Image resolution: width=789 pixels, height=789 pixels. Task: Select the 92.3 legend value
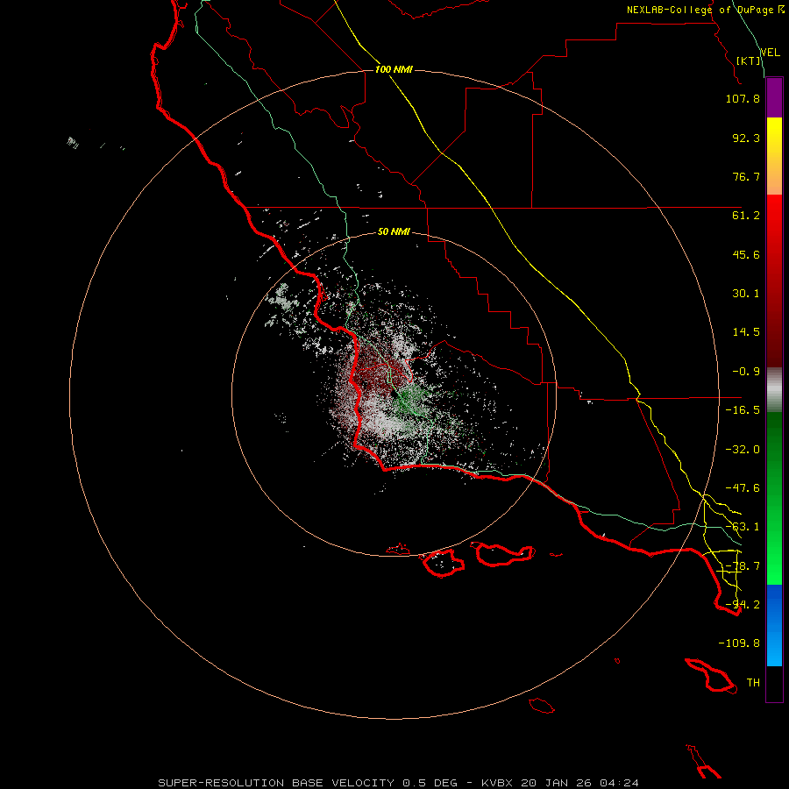pos(746,138)
